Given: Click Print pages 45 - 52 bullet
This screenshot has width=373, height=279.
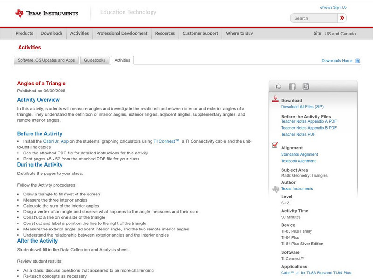Looking at the screenshot, I should click(81, 159).
